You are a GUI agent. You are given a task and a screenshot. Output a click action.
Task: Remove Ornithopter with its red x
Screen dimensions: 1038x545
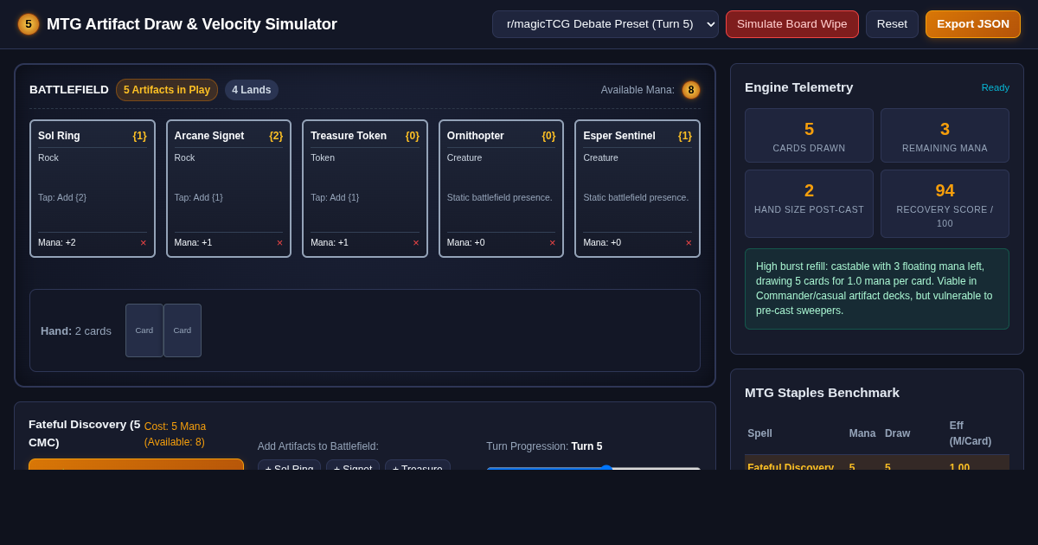click(552, 243)
